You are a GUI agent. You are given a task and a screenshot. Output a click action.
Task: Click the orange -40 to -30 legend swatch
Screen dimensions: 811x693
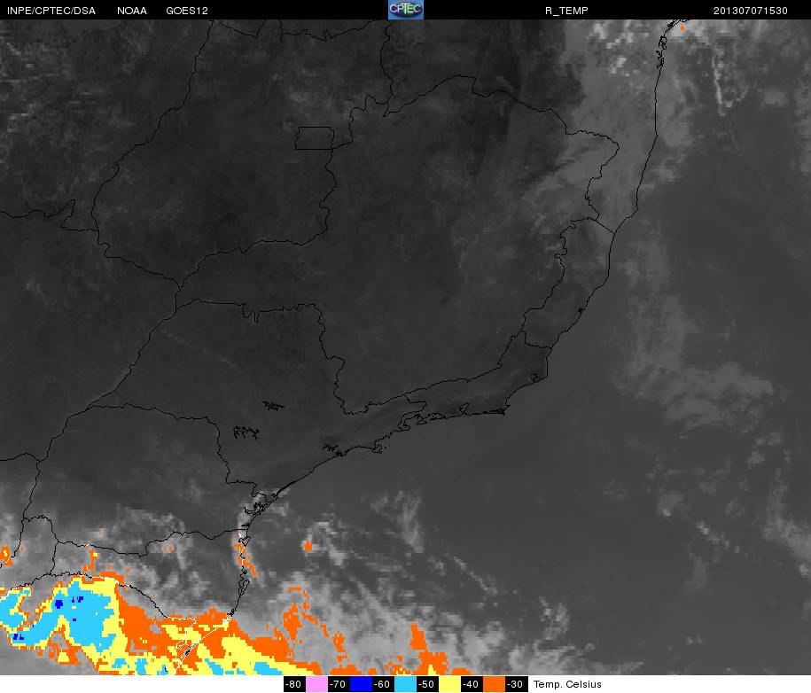coord(494,684)
